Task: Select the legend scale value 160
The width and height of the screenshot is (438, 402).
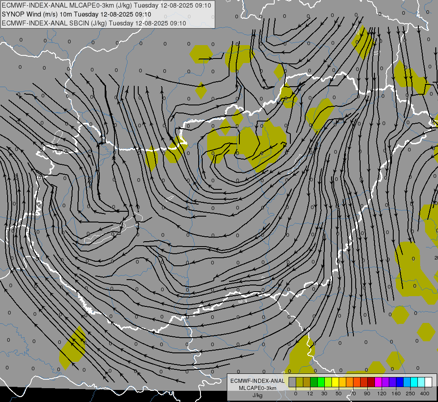Action: coord(396,394)
